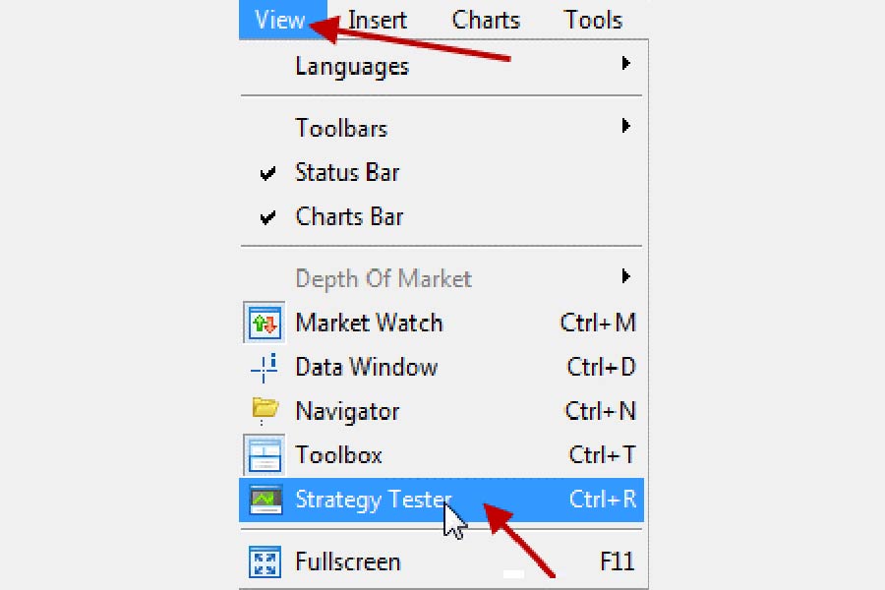Click the Strategy Tester chart icon
885x590 pixels.
[264, 500]
